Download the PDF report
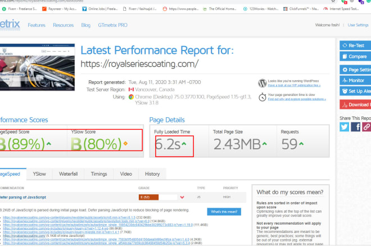Viewport: 371px width, 247px height. pyautogui.click(x=355, y=104)
